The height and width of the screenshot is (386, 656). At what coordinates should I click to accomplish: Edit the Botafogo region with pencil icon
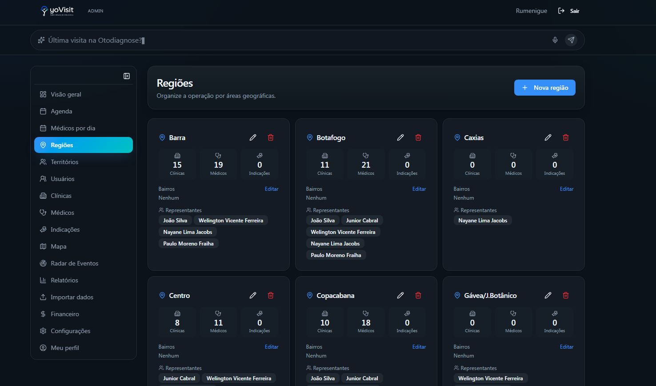point(400,137)
